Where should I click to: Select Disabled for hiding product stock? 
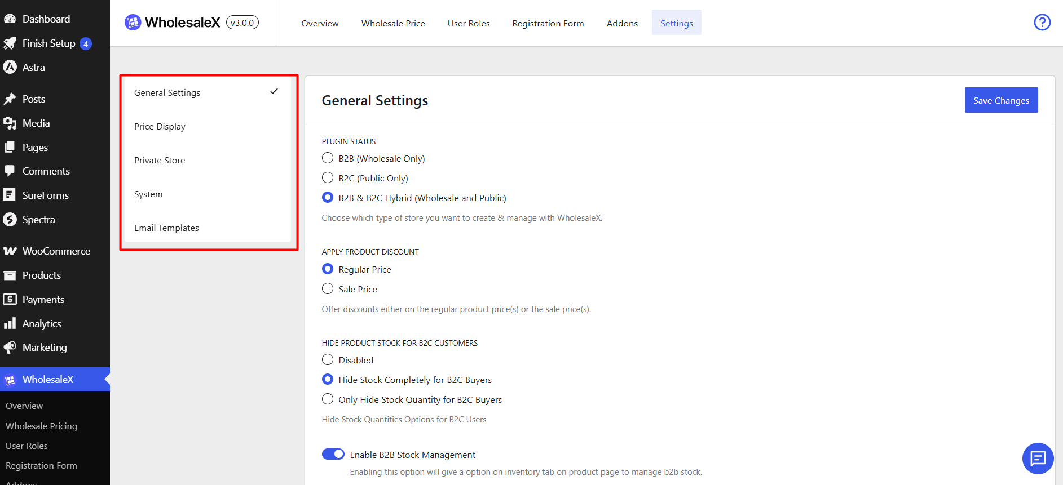(x=328, y=359)
